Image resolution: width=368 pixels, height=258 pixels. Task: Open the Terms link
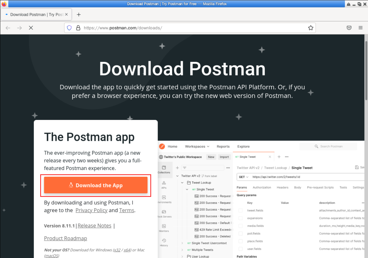(x=126, y=210)
